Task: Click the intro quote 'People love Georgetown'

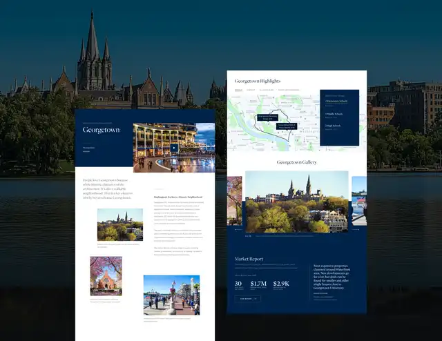Action: click(108, 189)
